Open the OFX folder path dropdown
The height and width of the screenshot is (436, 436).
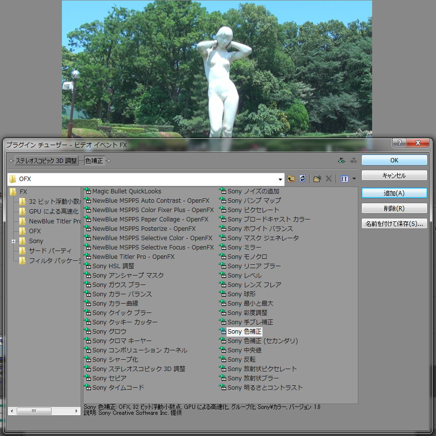click(x=280, y=179)
